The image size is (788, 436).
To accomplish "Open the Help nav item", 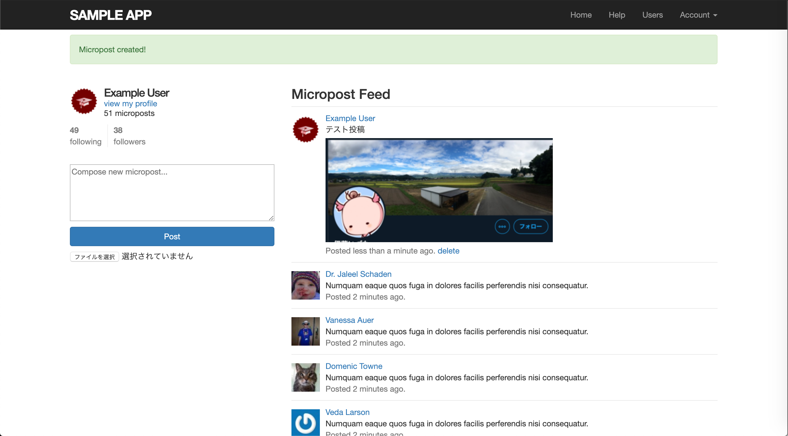I will [616, 15].
